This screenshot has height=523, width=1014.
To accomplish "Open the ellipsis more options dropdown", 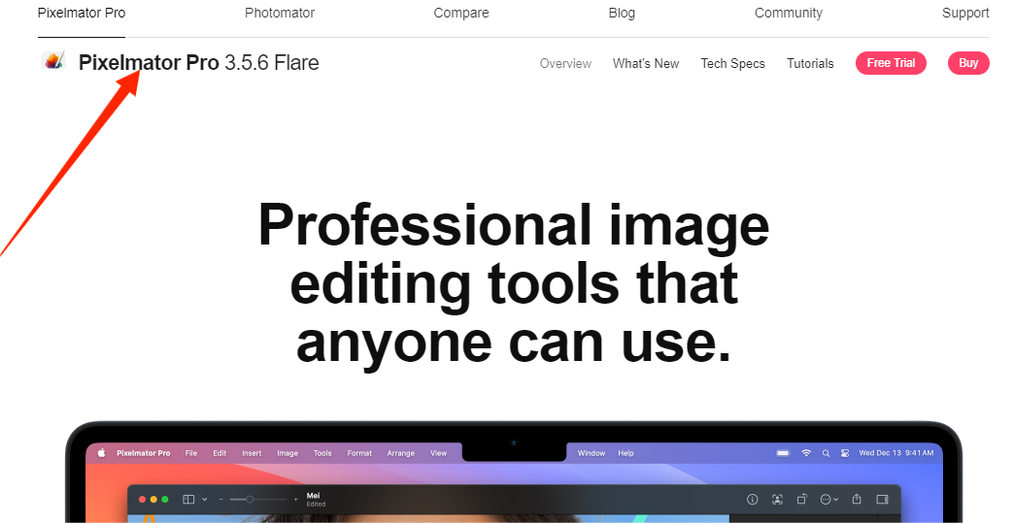I will (x=829, y=499).
